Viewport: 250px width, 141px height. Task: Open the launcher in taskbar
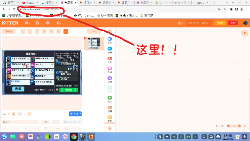4,137
